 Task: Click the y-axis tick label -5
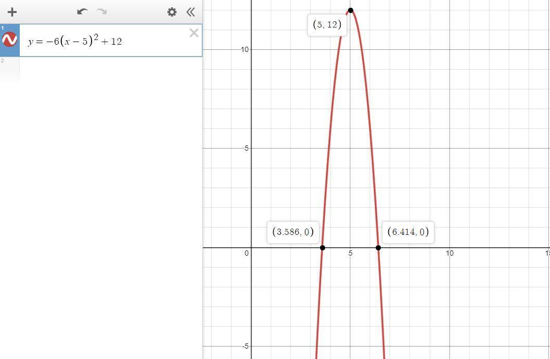point(245,346)
